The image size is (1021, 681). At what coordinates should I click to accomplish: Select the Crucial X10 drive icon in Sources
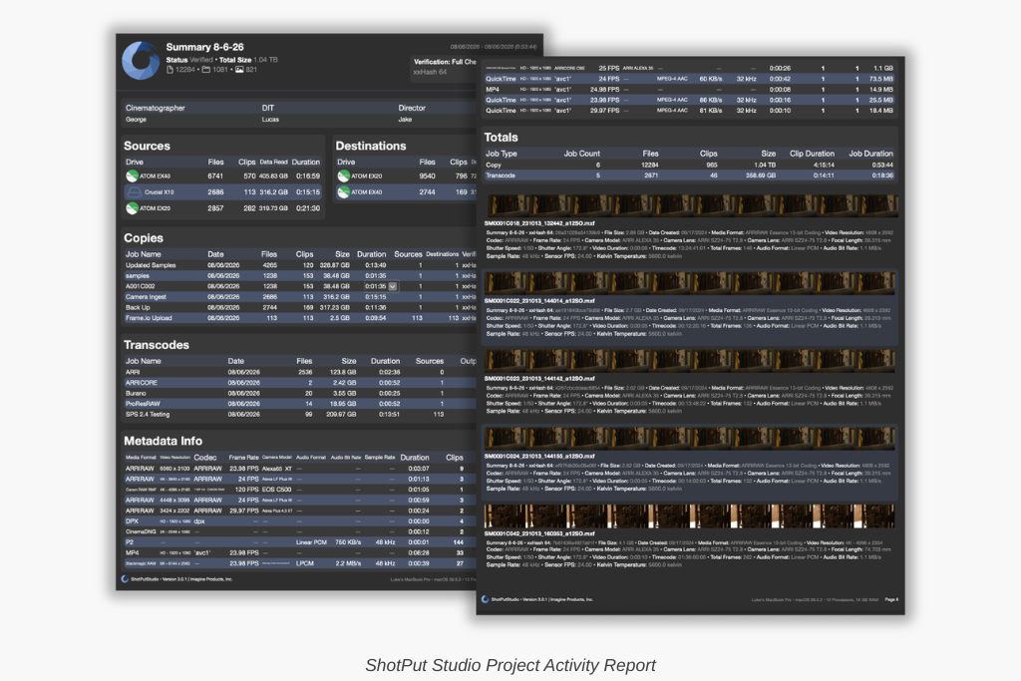coord(135,192)
